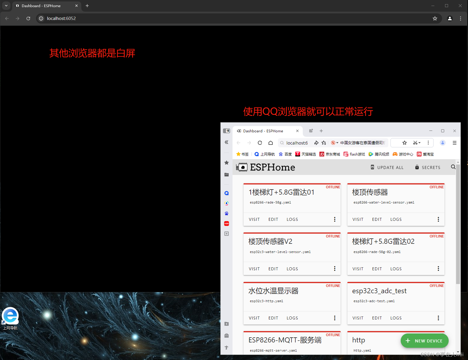The image size is (468, 360).
Task: Open QQ browser hamburger menu
Action: point(455,143)
